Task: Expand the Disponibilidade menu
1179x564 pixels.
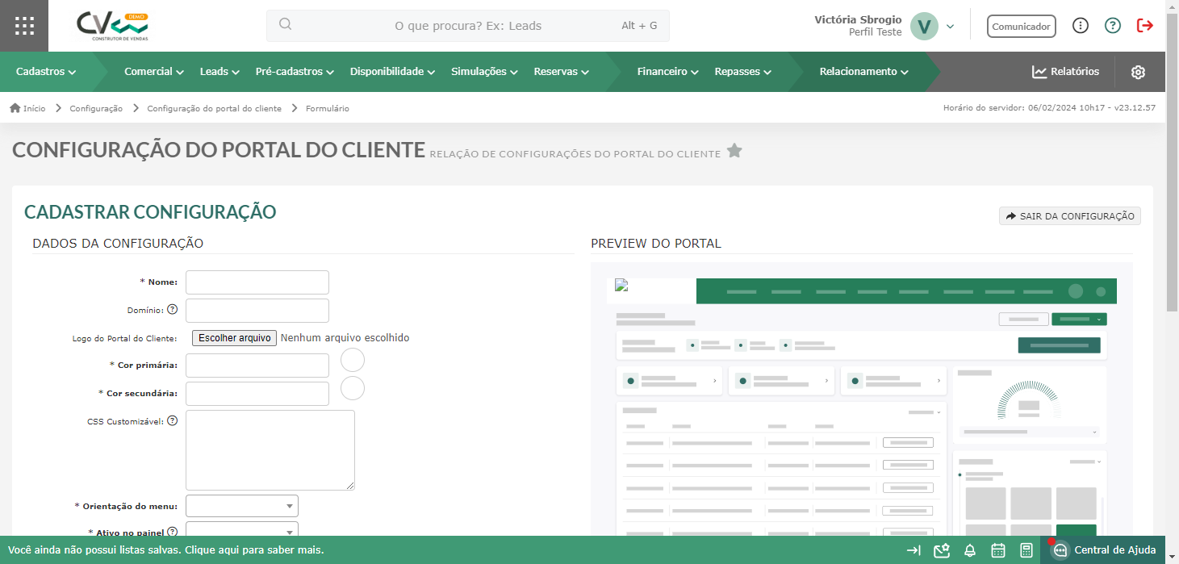Action: coord(392,72)
